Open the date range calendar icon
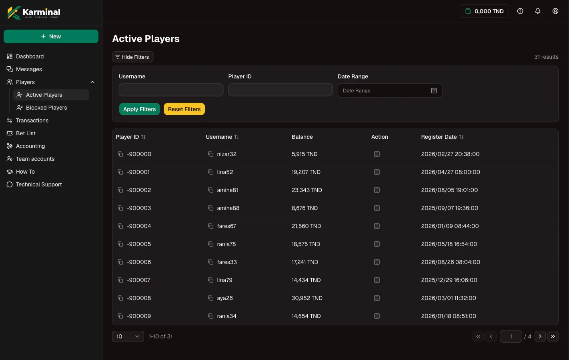 (x=434, y=91)
